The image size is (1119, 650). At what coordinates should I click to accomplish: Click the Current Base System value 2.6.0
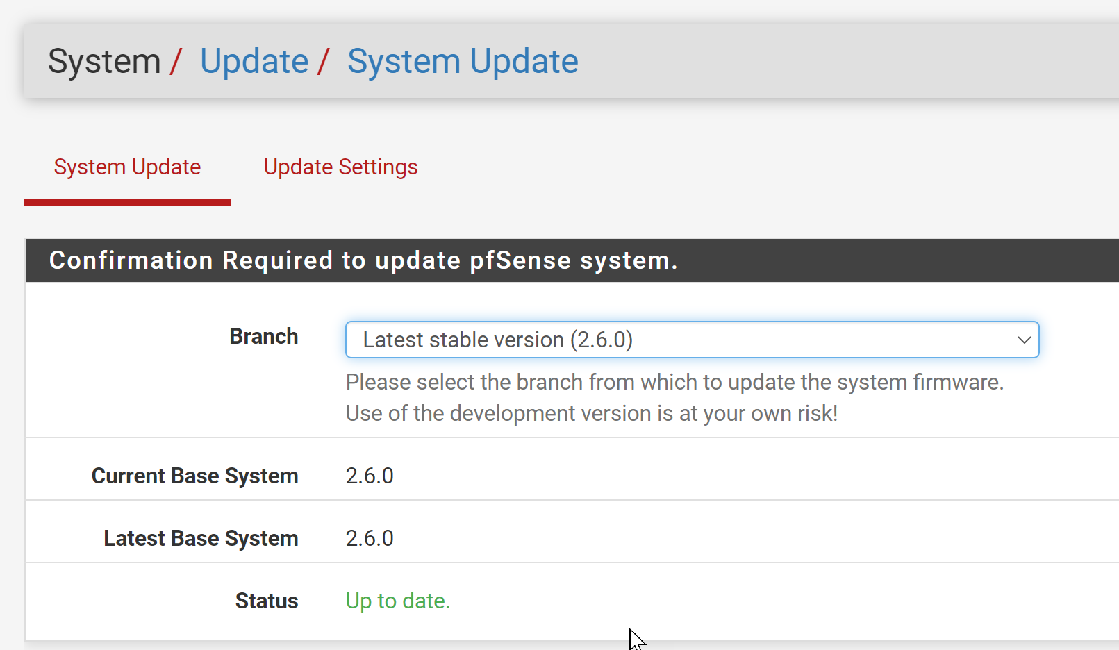pos(370,476)
